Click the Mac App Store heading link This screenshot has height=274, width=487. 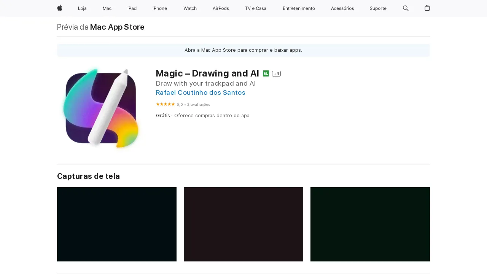(x=117, y=27)
